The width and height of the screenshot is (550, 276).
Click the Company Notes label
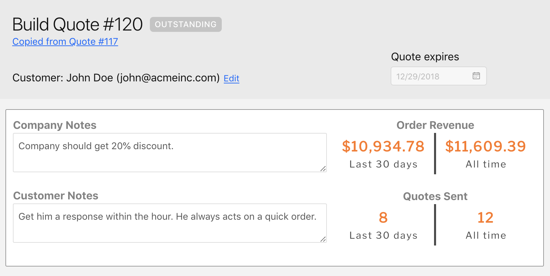55,125
